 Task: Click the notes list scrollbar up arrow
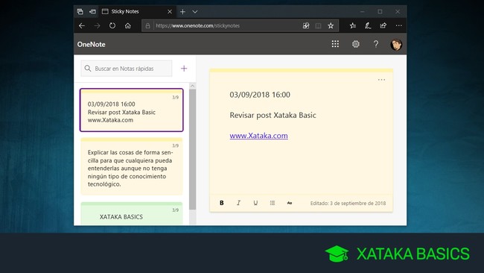[x=193, y=86]
